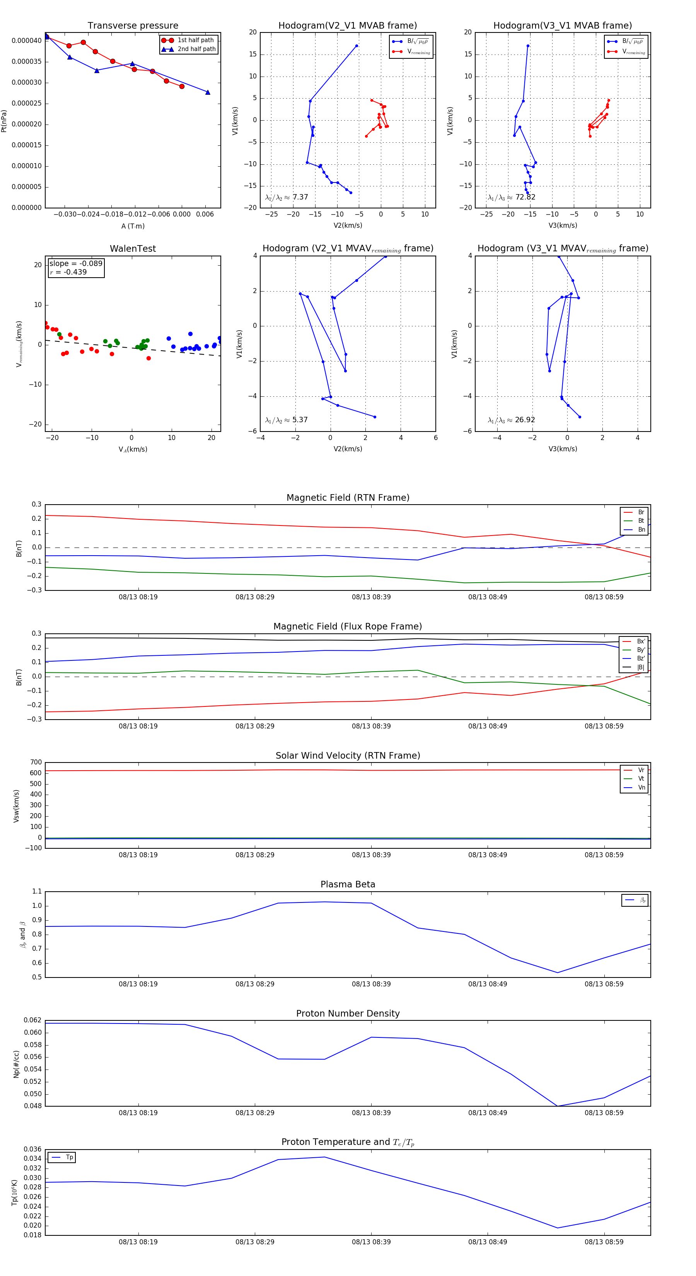The image size is (696, 1276).
Task: Select the "Vr" legend entry
Action: point(634,770)
